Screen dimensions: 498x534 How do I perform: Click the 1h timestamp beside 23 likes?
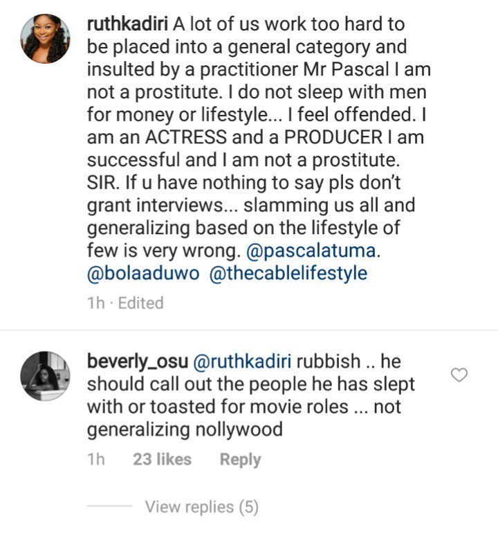click(x=95, y=459)
